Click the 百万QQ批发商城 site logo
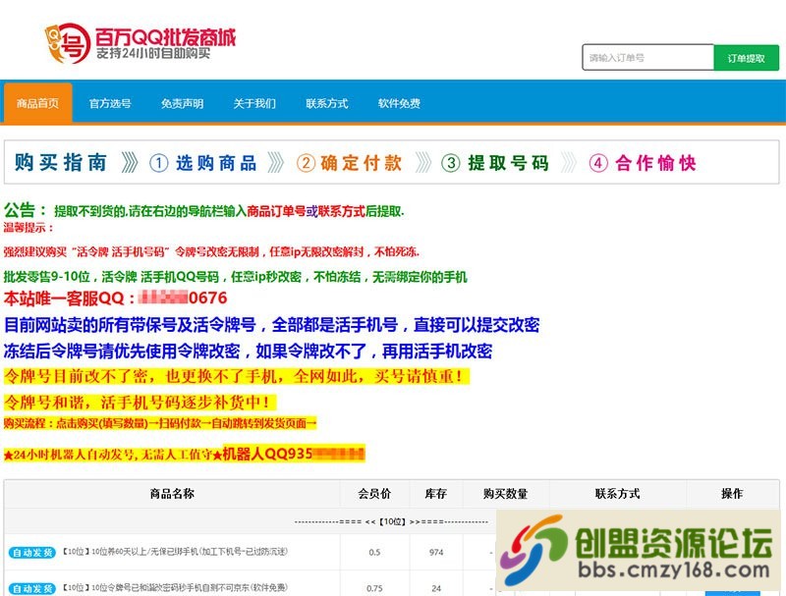 pos(140,43)
